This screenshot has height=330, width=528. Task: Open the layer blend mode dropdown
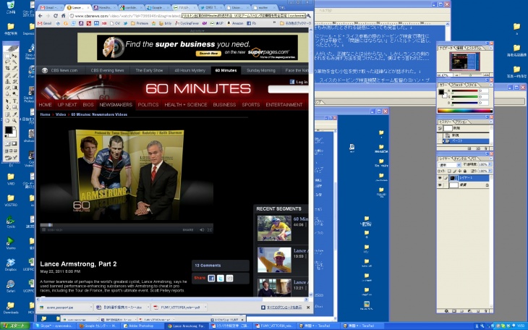coord(450,165)
